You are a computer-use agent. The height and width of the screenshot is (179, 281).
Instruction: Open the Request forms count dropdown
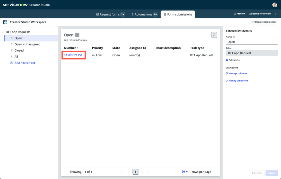click(123, 15)
